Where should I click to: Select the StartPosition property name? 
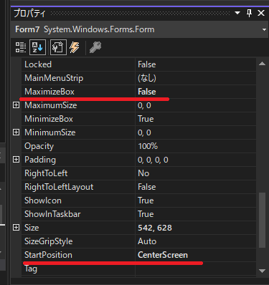tap(48, 255)
